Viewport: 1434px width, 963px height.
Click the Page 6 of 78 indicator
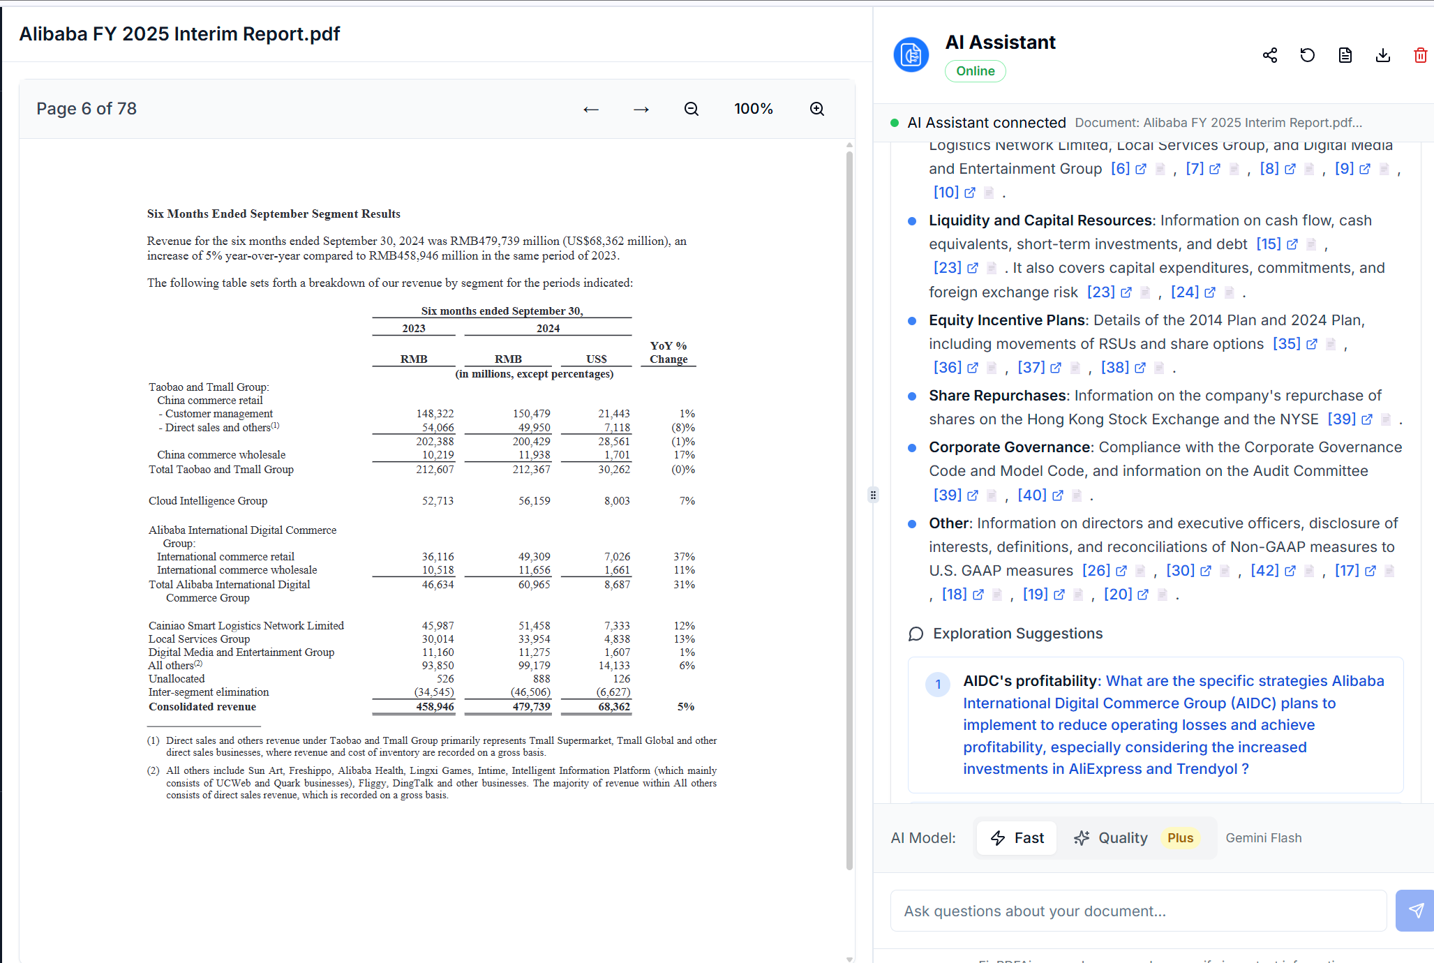tap(87, 109)
